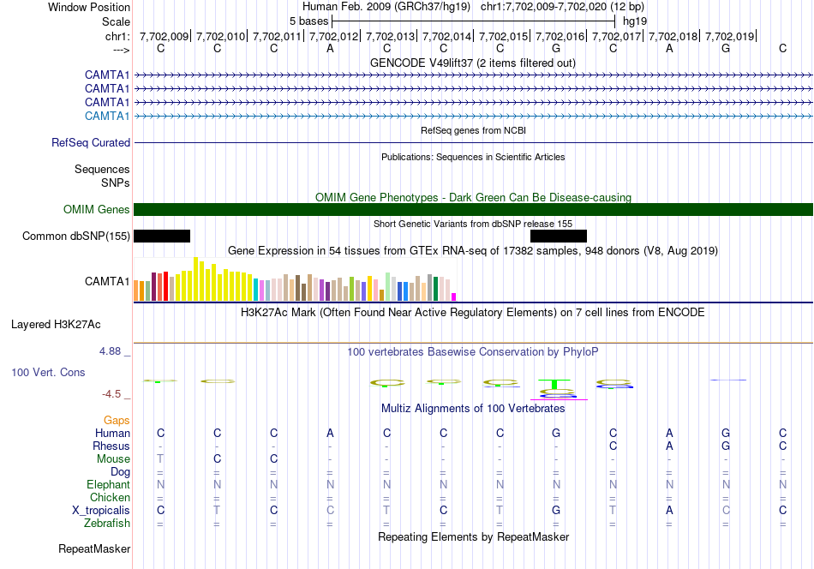Image resolution: width=814 pixels, height=569 pixels.
Task: Click the '5 bases' scale bar label
Action: [308, 21]
